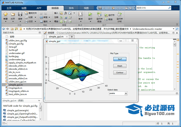Select underwater.jpg in file list
This screenshot has width=181, height=127.
[x=17, y=59]
